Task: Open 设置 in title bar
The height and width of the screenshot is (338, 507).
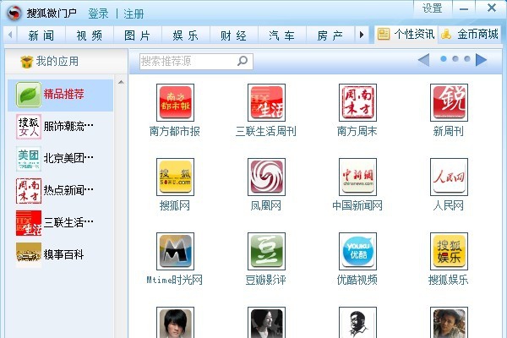Action: pyautogui.click(x=433, y=8)
